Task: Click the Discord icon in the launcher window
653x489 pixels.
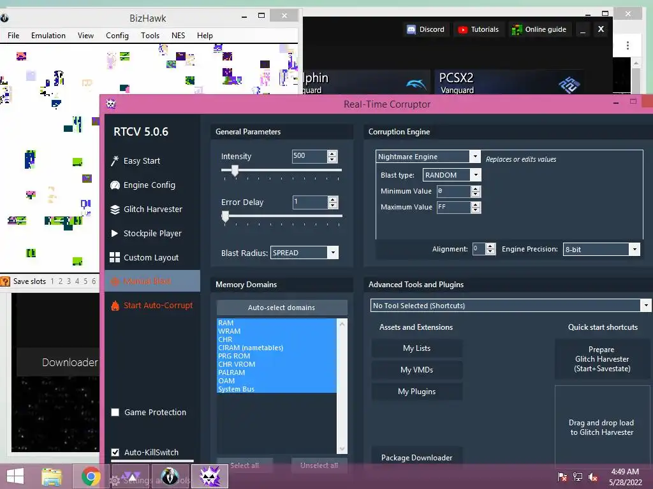Action: tap(411, 29)
